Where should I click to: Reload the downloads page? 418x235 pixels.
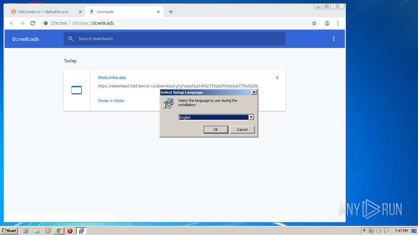tap(33, 23)
